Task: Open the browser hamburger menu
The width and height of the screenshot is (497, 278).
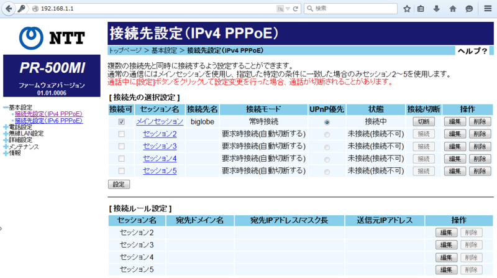Action: point(488,9)
